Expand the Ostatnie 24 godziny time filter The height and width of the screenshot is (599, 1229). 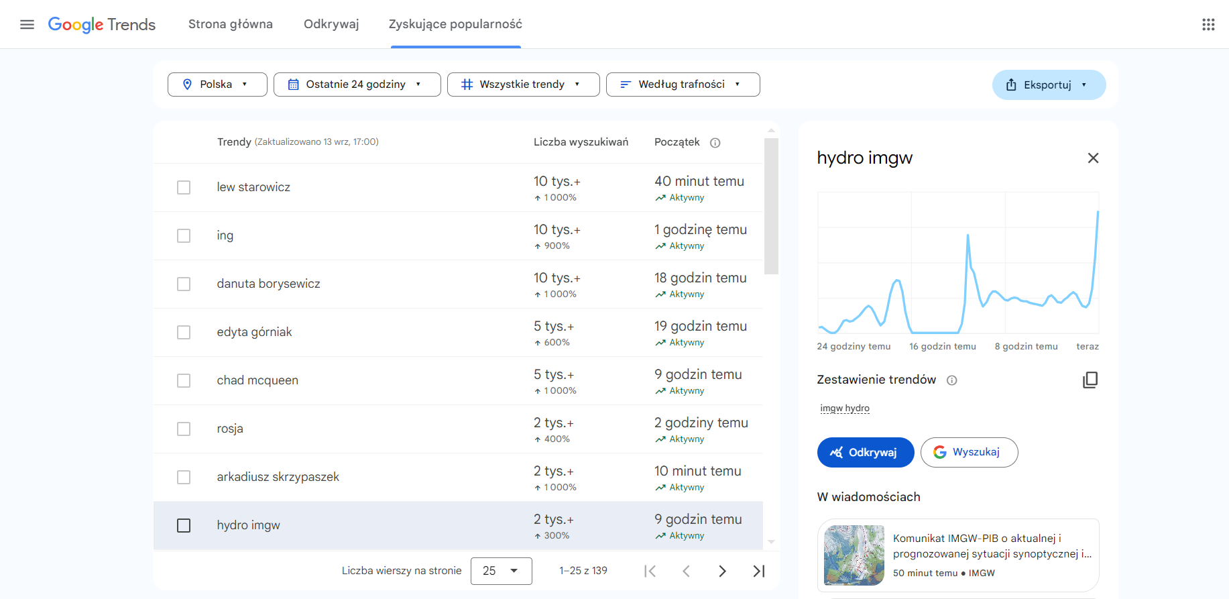[357, 85]
